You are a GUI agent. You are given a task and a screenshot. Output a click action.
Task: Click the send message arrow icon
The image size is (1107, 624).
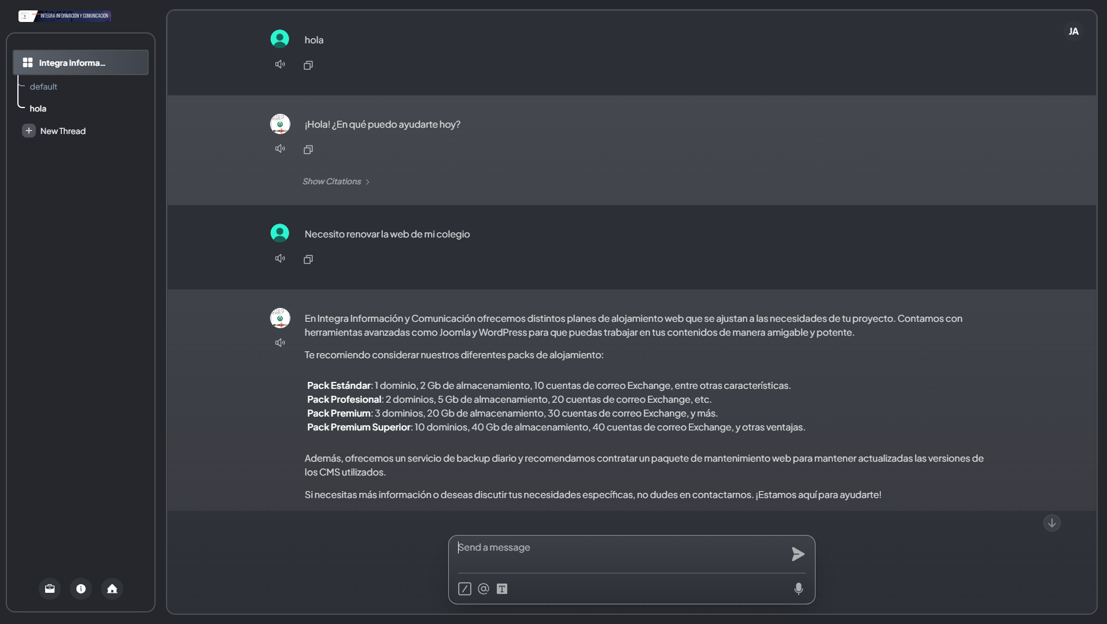798,554
